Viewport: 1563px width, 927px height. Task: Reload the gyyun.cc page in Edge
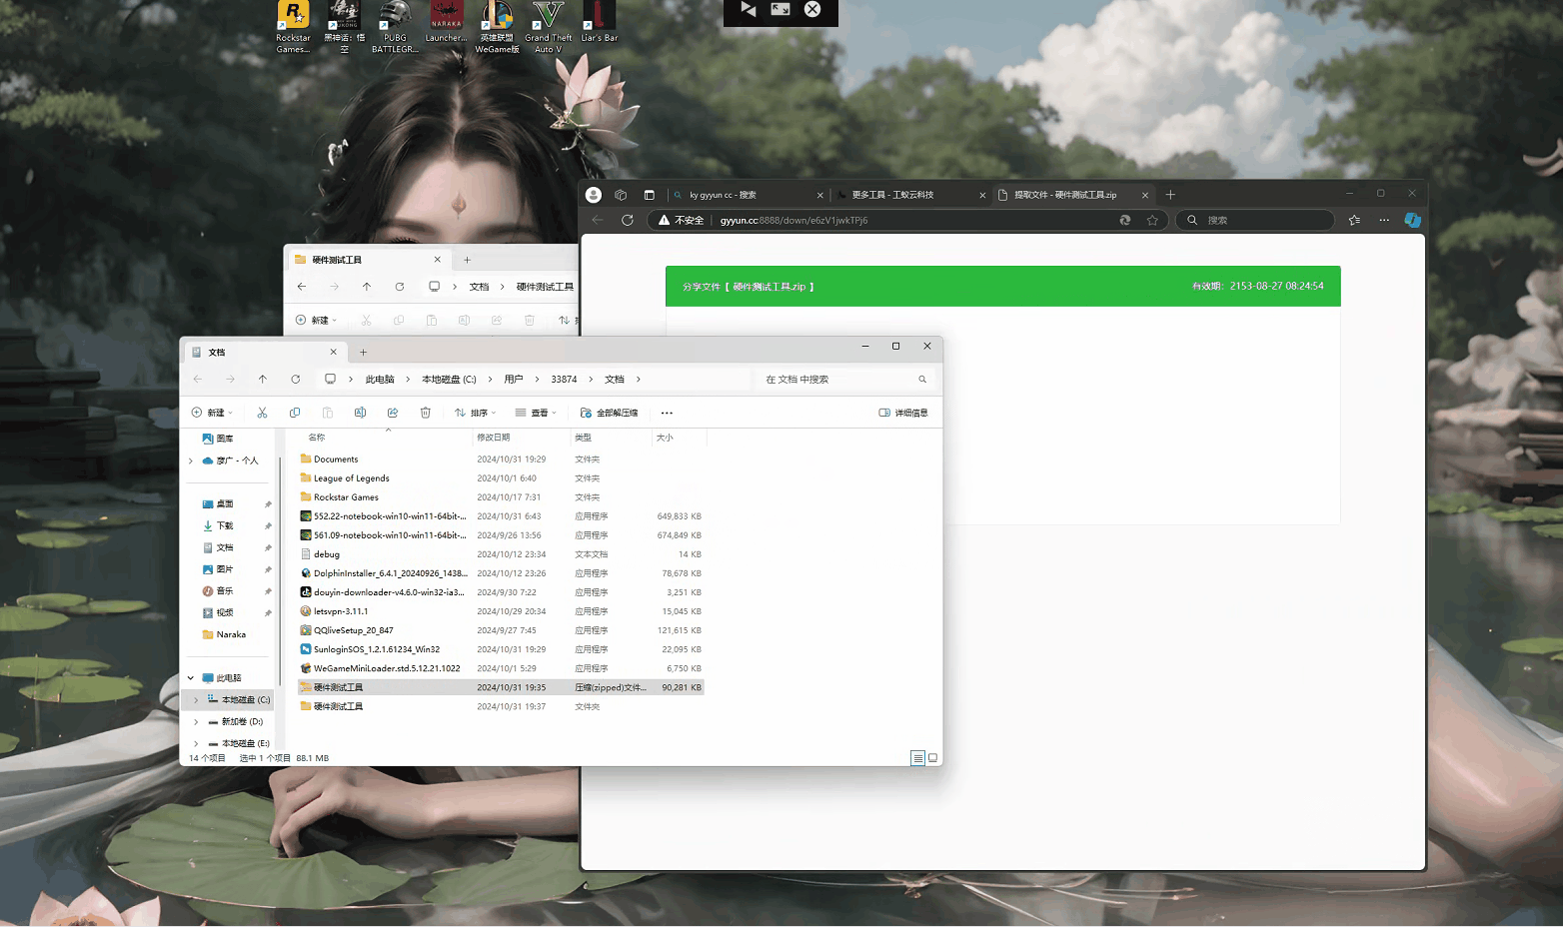coord(628,220)
